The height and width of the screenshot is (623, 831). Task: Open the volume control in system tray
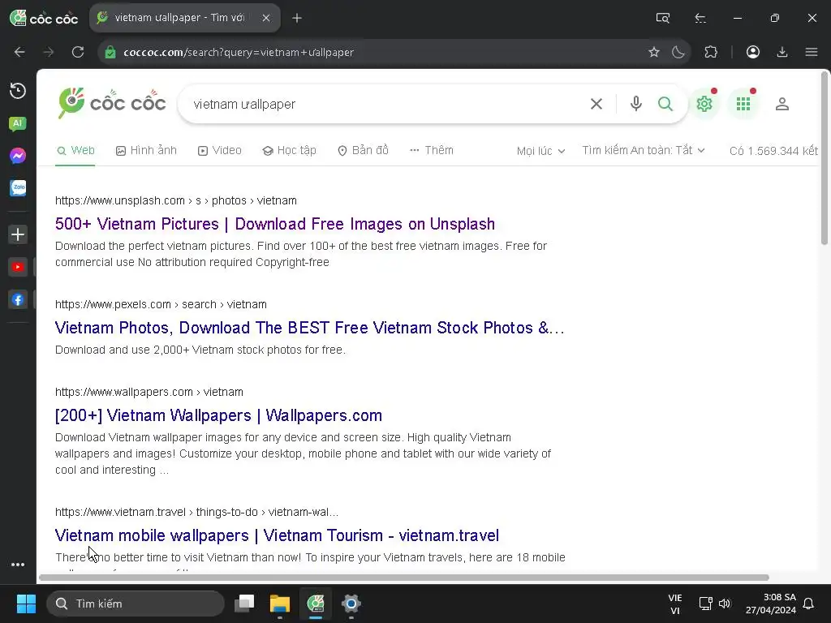725,604
